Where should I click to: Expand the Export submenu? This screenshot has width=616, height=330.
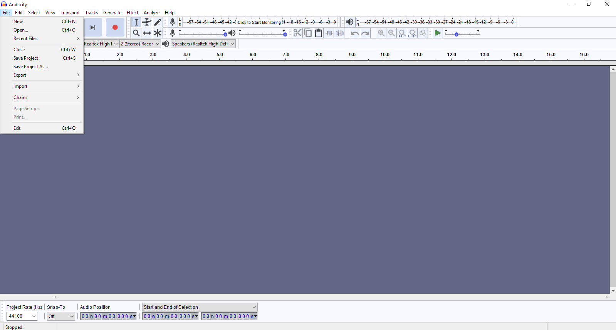point(42,75)
